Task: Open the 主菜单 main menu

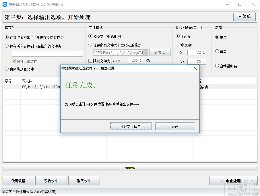Action: coord(244,16)
